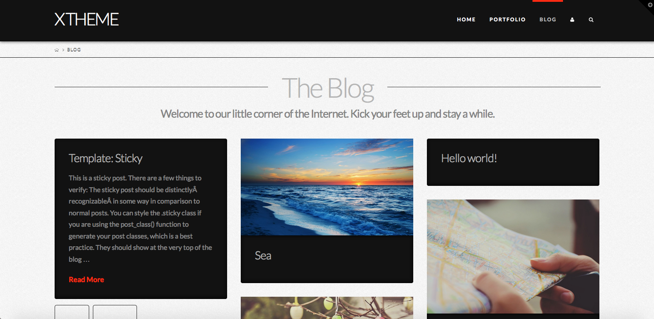This screenshot has width=654, height=319.
Task: Select the BLOG item in top navigation
Action: click(x=548, y=20)
